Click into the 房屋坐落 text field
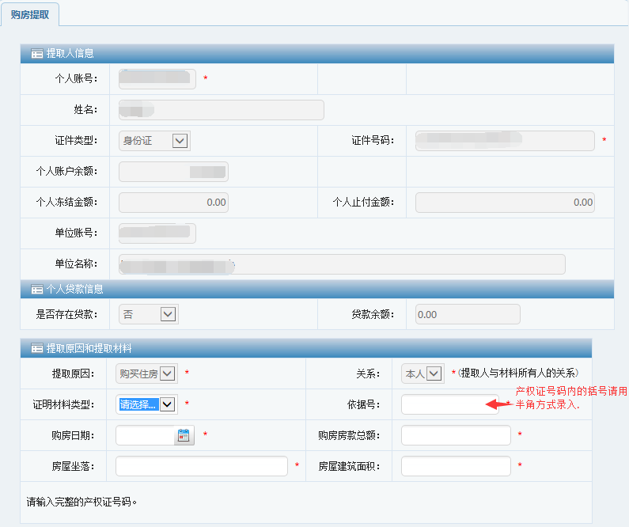Screen dimensions: 629x527 (x=201, y=466)
